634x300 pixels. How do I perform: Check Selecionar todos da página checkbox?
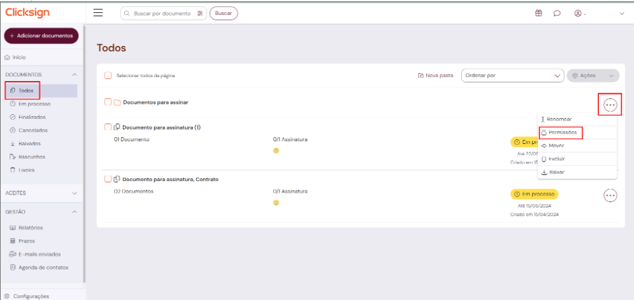[x=108, y=76]
